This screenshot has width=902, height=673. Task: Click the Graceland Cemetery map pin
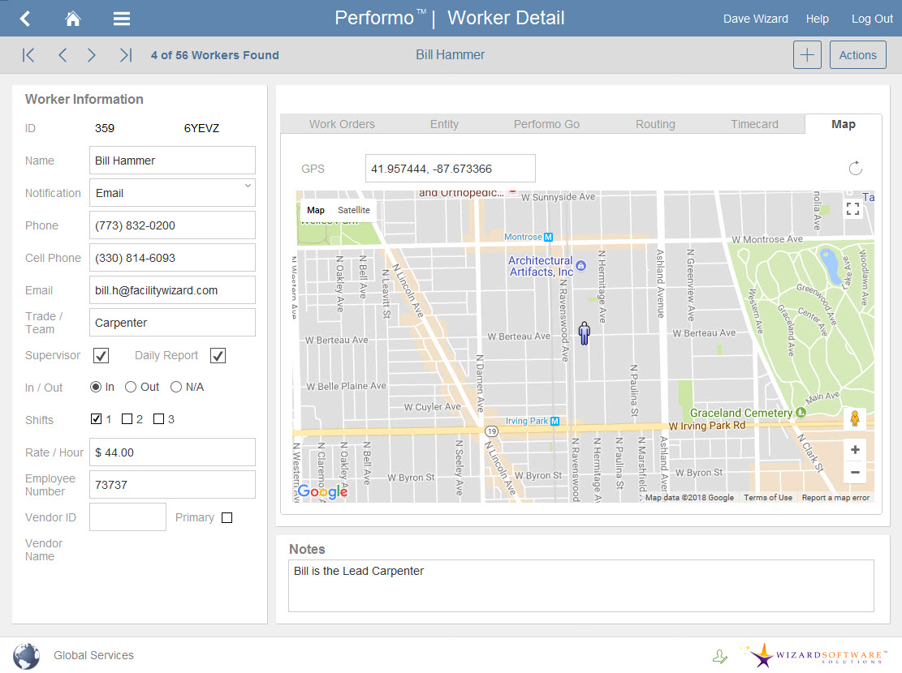click(x=801, y=412)
